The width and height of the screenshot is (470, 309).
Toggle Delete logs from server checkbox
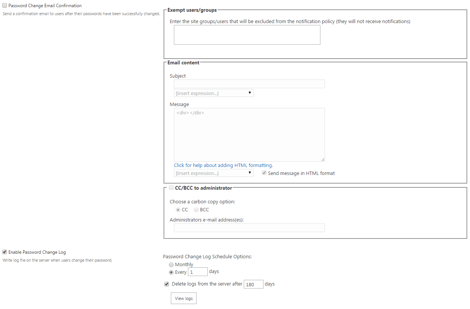coord(167,284)
